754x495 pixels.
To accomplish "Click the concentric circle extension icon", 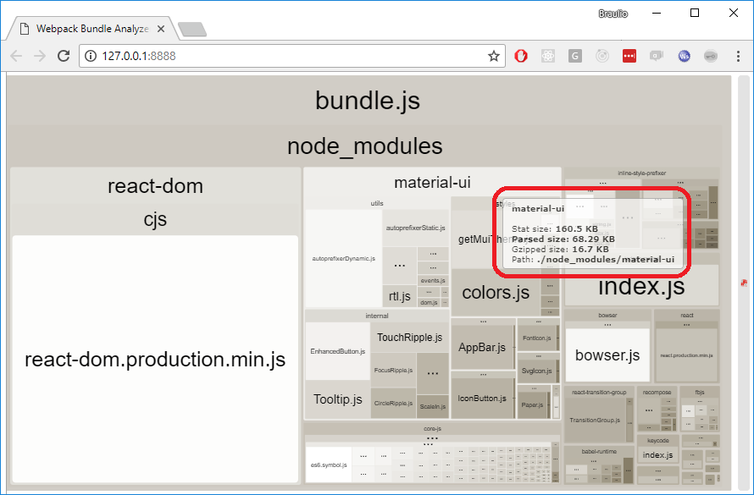I will [x=602, y=56].
